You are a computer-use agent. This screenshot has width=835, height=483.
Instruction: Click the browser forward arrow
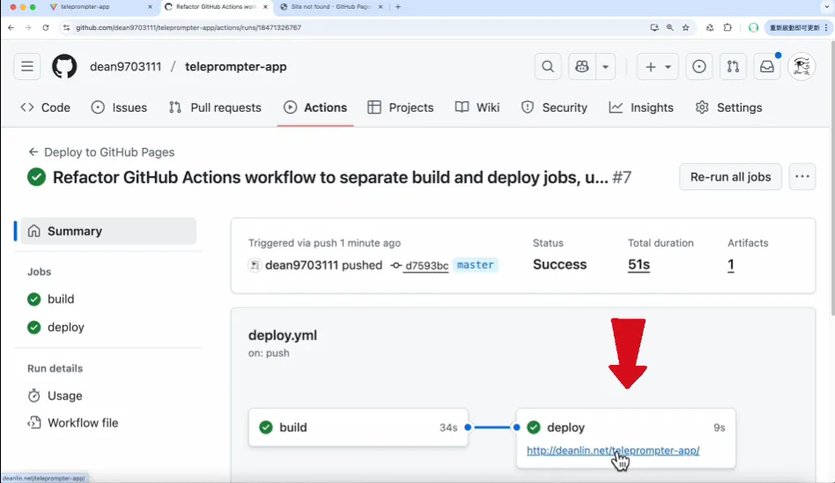point(28,27)
